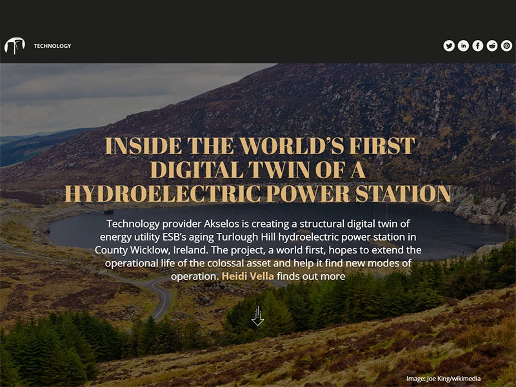The height and width of the screenshot is (387, 516).
Task: Share the article on Reddit
Action: point(492,46)
